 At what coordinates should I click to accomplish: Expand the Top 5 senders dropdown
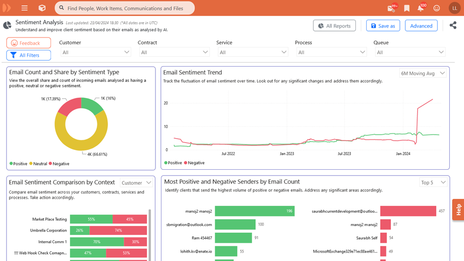click(x=433, y=183)
